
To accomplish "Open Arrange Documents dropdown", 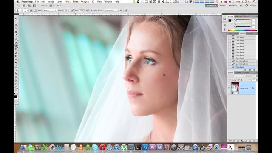I will [x=52, y=6].
